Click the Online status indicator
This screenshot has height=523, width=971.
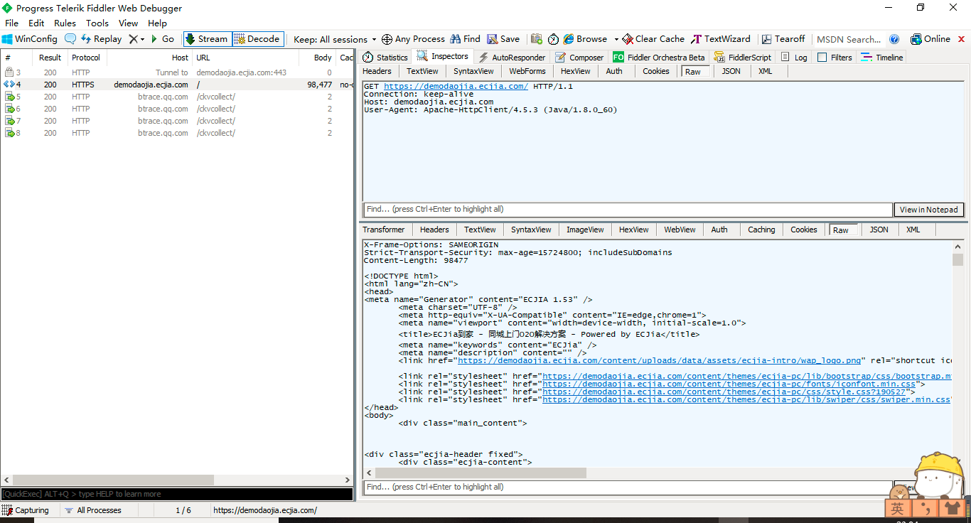[x=930, y=39]
